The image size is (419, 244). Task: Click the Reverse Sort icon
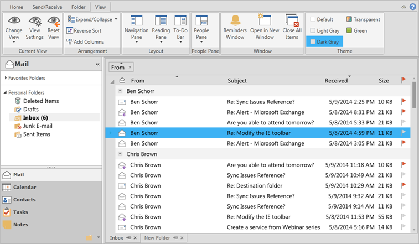[x=70, y=30]
